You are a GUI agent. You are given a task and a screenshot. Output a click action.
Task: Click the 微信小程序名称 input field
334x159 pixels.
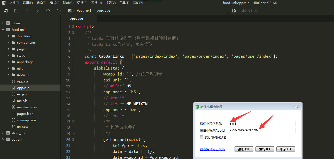(x=262, y=124)
